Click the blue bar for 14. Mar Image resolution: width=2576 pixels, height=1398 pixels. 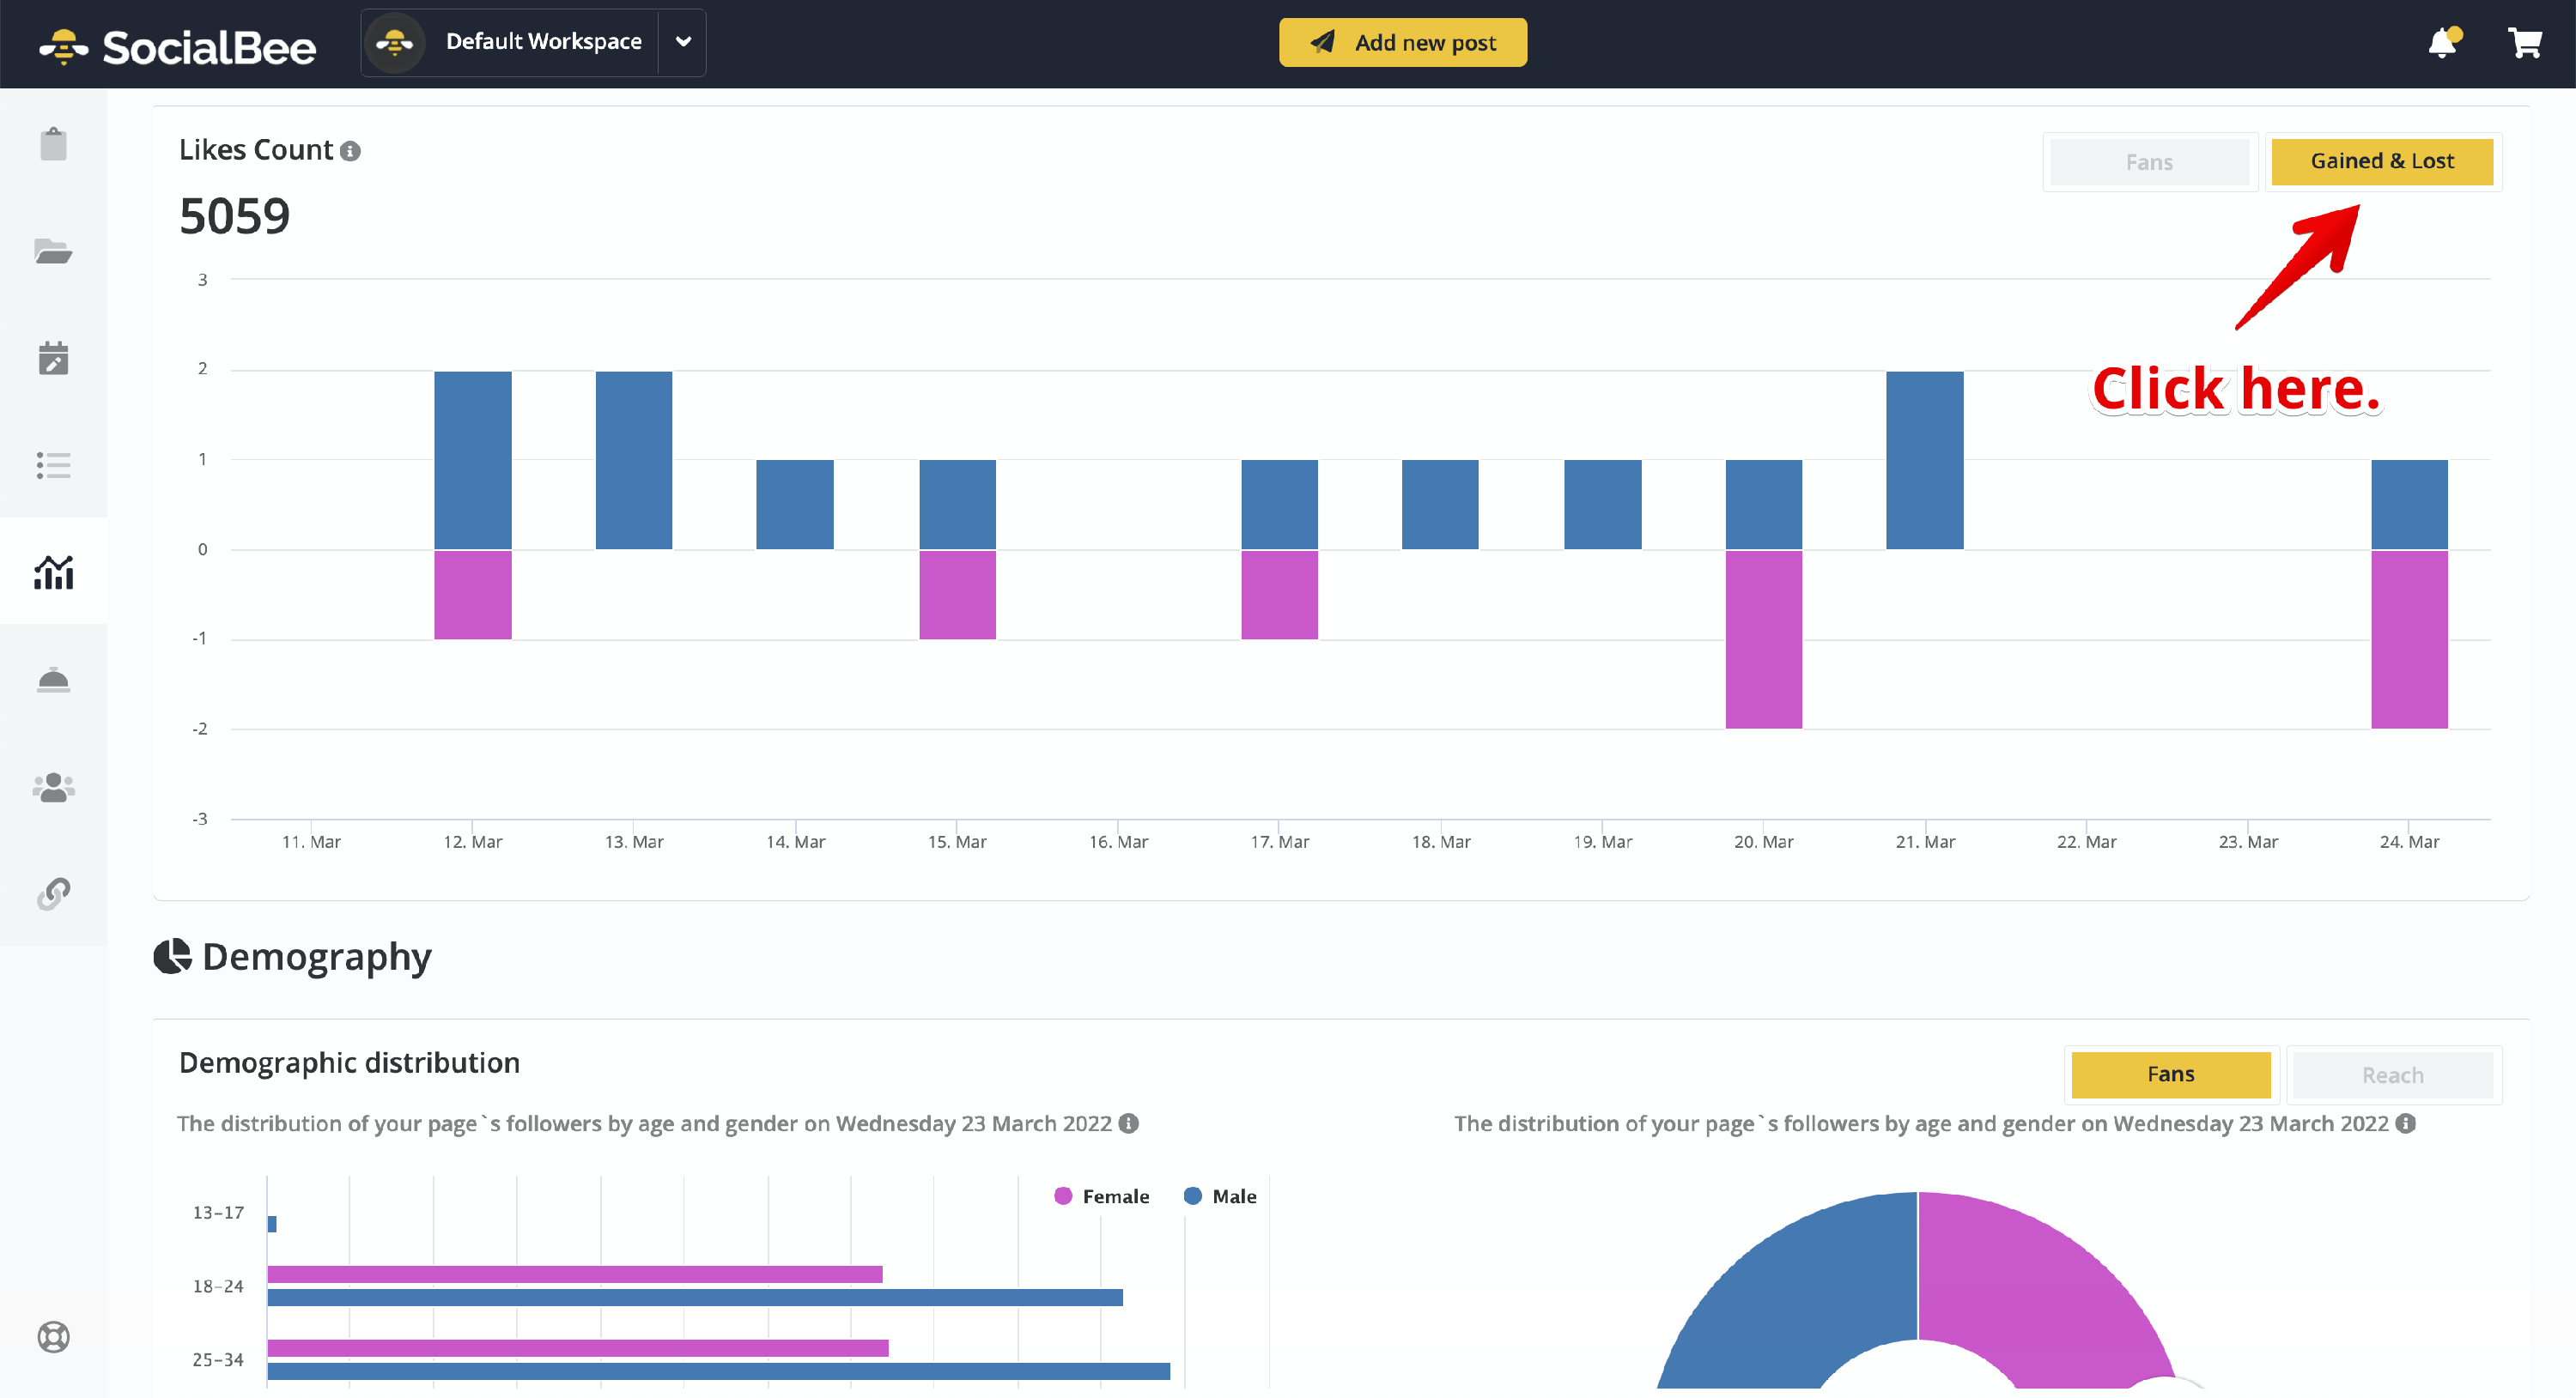tap(795, 505)
